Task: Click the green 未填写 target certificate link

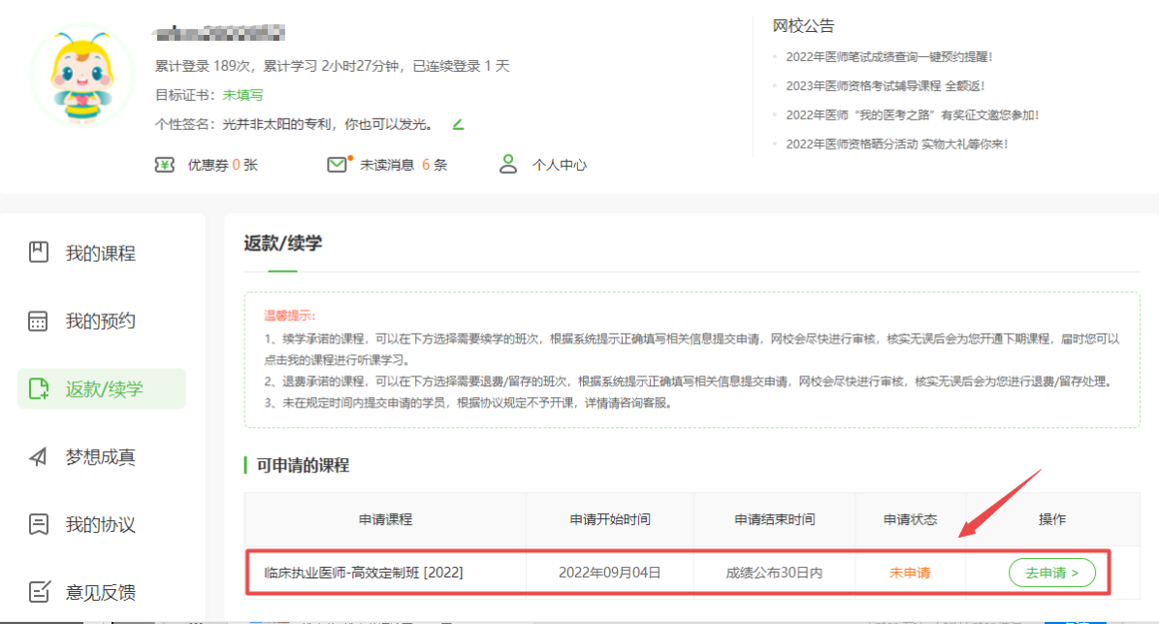Action: [242, 95]
